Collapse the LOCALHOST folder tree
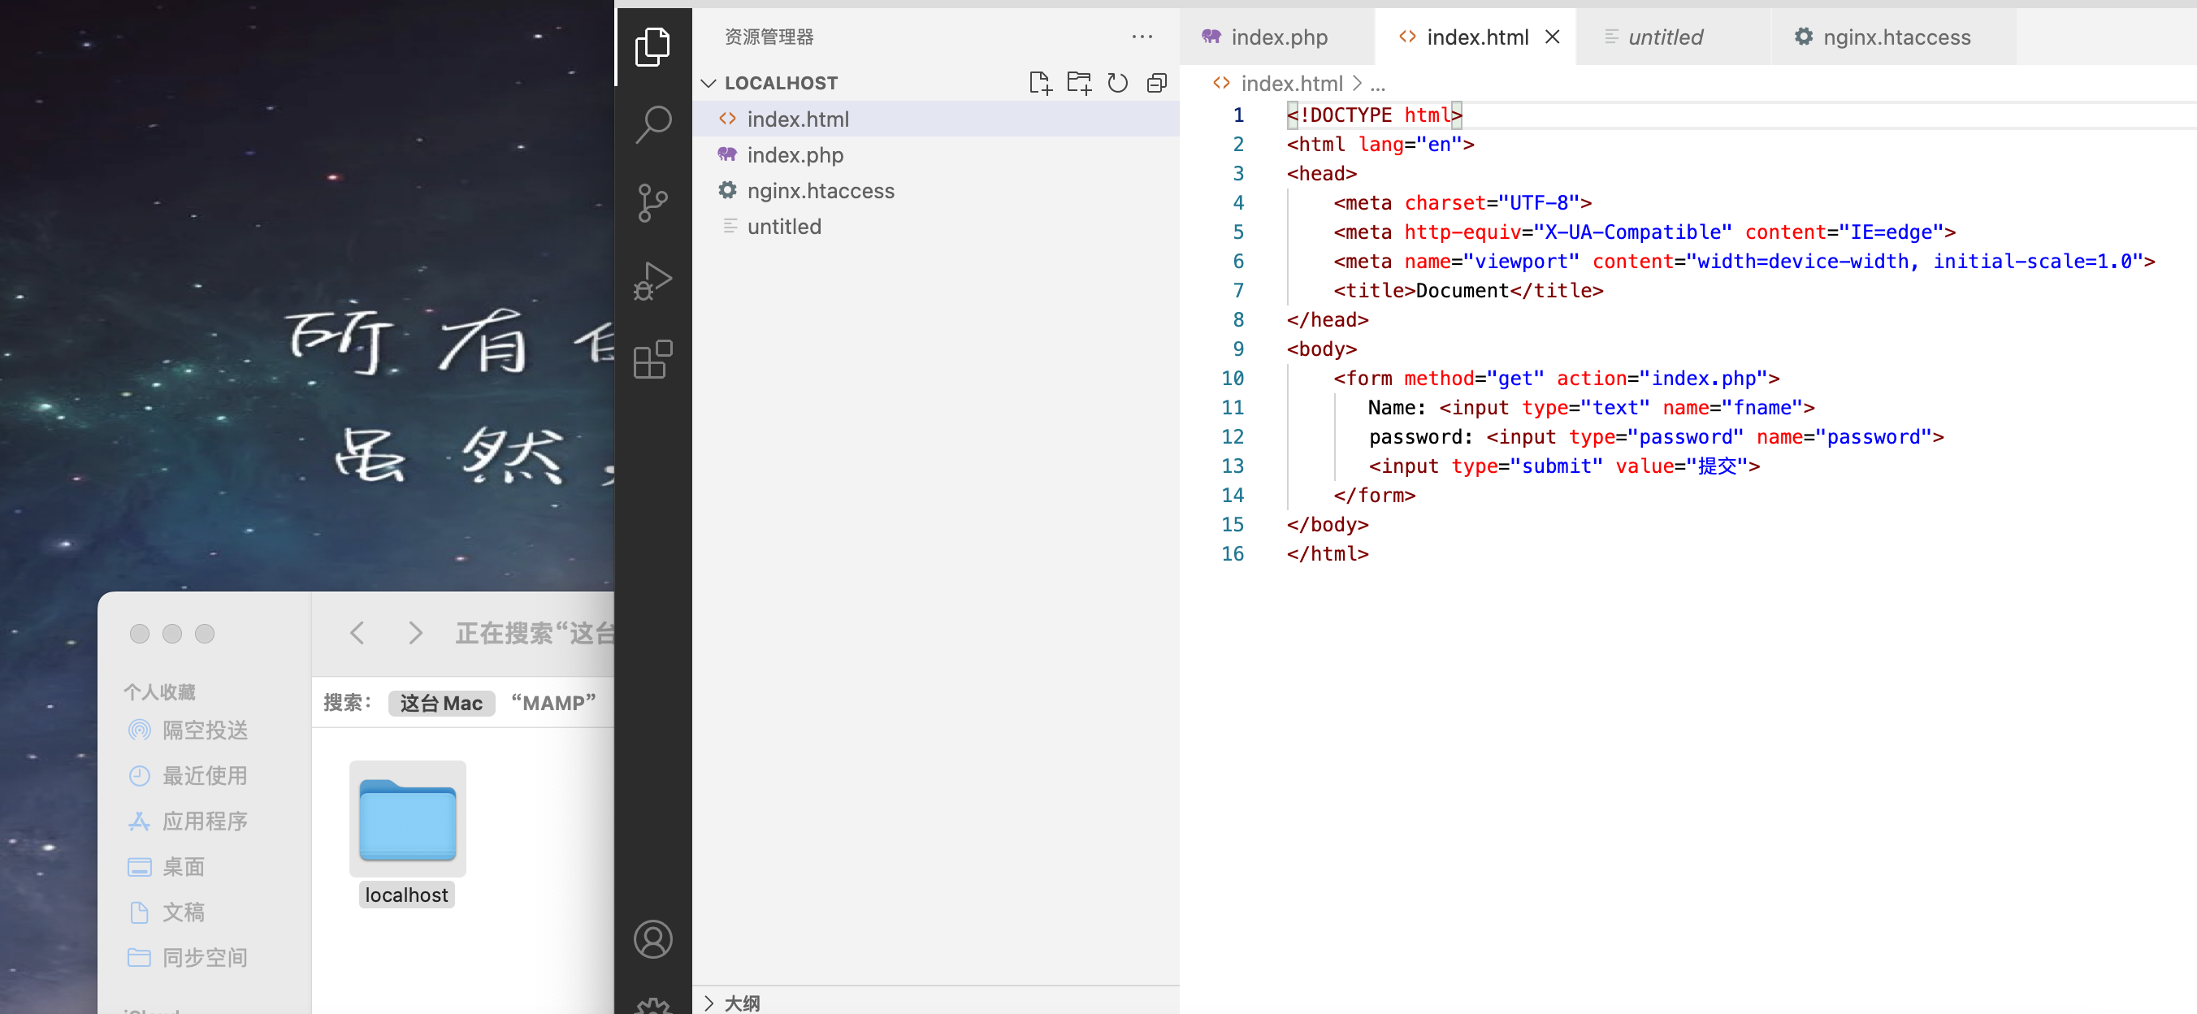This screenshot has height=1014, width=2197. pyautogui.click(x=708, y=82)
